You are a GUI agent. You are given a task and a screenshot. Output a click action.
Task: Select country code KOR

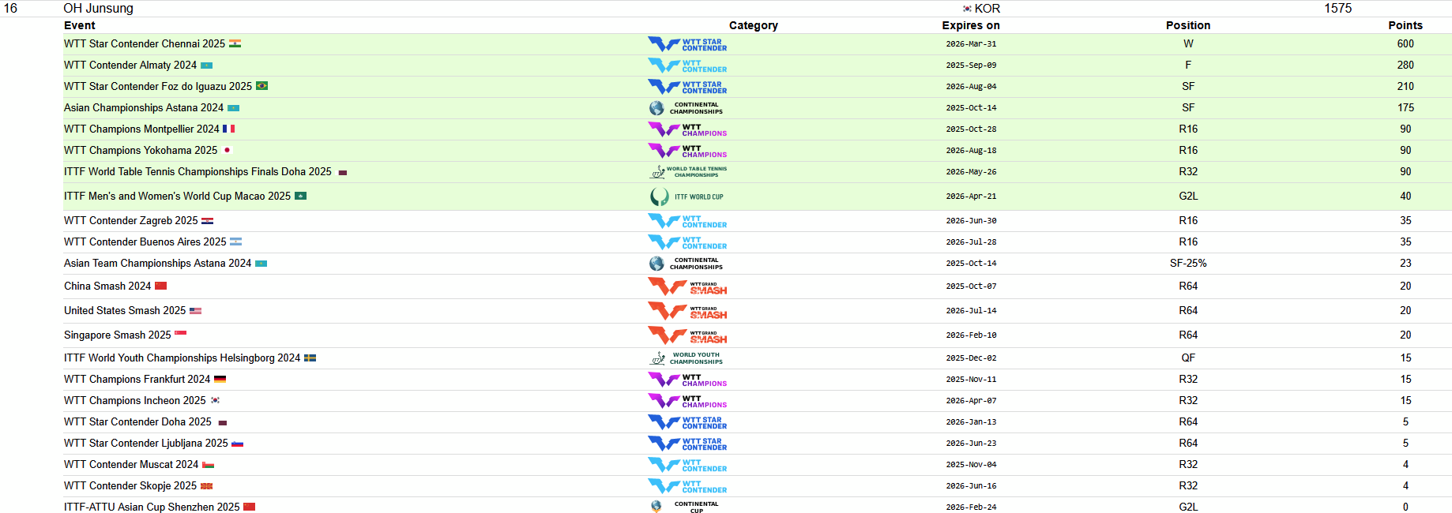[x=987, y=9]
